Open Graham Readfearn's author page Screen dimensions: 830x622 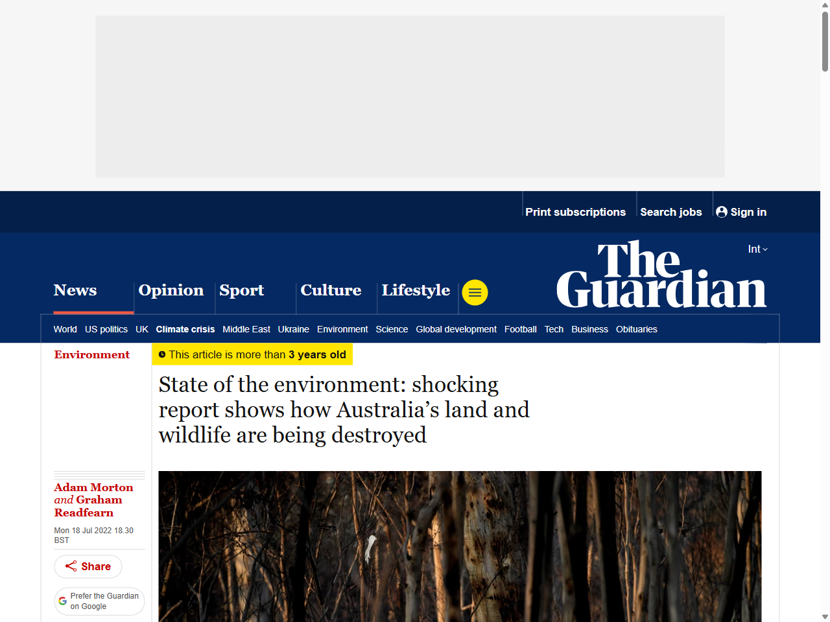[x=88, y=507]
